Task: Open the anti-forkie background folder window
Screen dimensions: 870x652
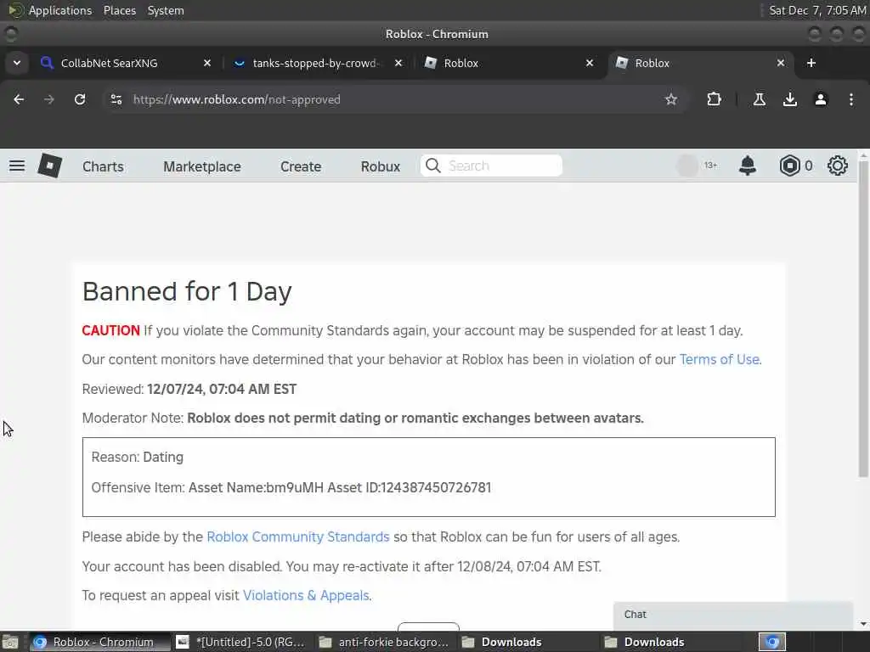Action: [x=384, y=642]
